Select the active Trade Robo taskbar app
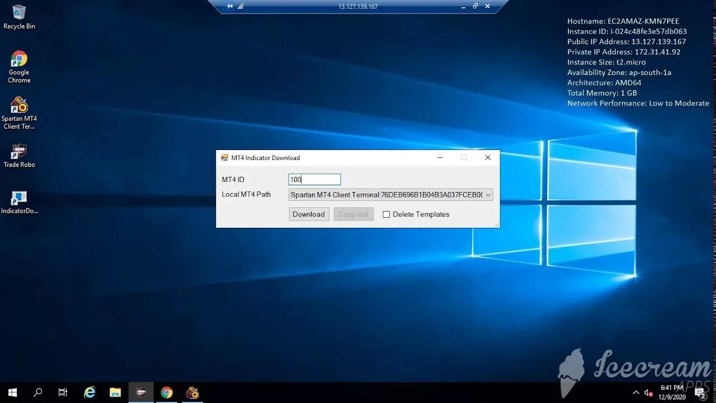Screen dimensions: 716x403 tap(141, 392)
